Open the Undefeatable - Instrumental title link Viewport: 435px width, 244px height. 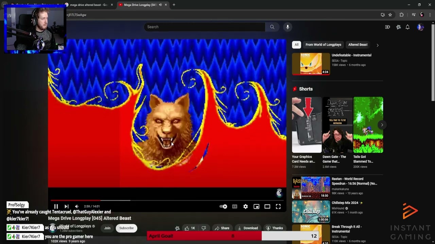point(351,55)
